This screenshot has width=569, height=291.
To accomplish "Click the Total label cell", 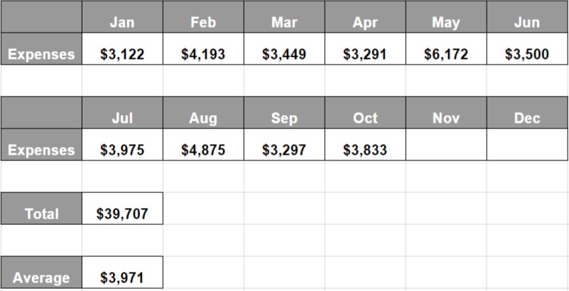I will click(x=41, y=209).
